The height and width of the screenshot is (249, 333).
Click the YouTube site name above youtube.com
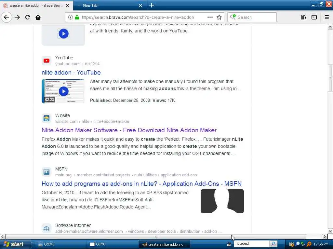[64, 58]
